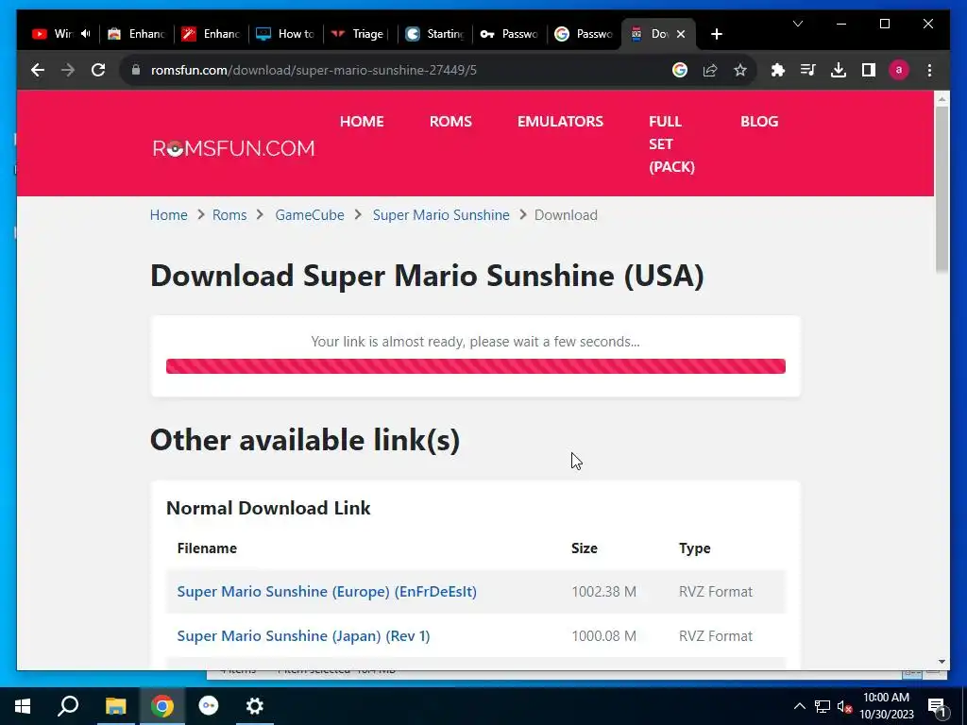This screenshot has width=967, height=725.
Task: Click Chrome icon in taskbar
Action: click(161, 706)
